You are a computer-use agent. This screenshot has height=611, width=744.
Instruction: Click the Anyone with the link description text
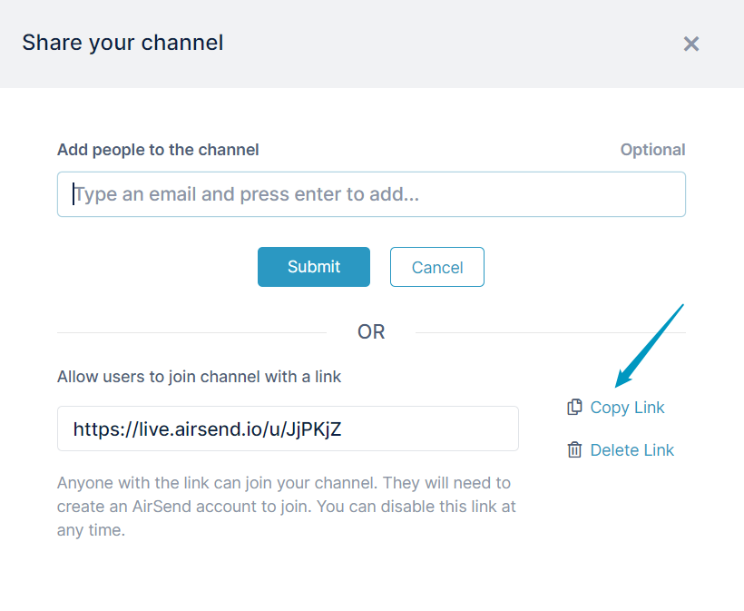(x=286, y=507)
